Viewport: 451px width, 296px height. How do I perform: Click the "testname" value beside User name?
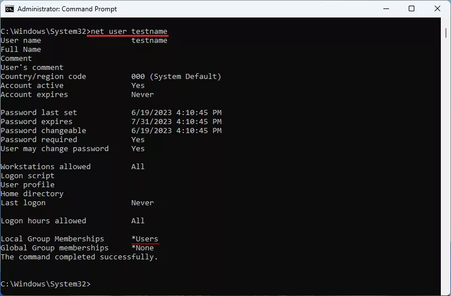click(x=149, y=41)
